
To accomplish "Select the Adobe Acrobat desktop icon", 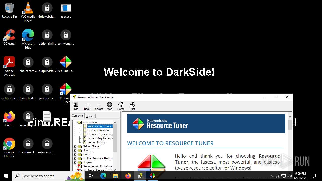I will pyautogui.click(x=9, y=66).
